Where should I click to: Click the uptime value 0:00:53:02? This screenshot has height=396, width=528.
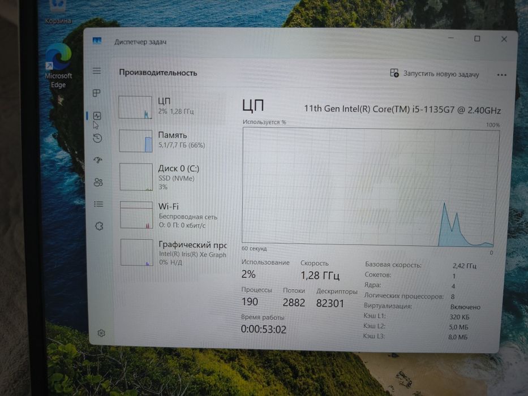264,329
